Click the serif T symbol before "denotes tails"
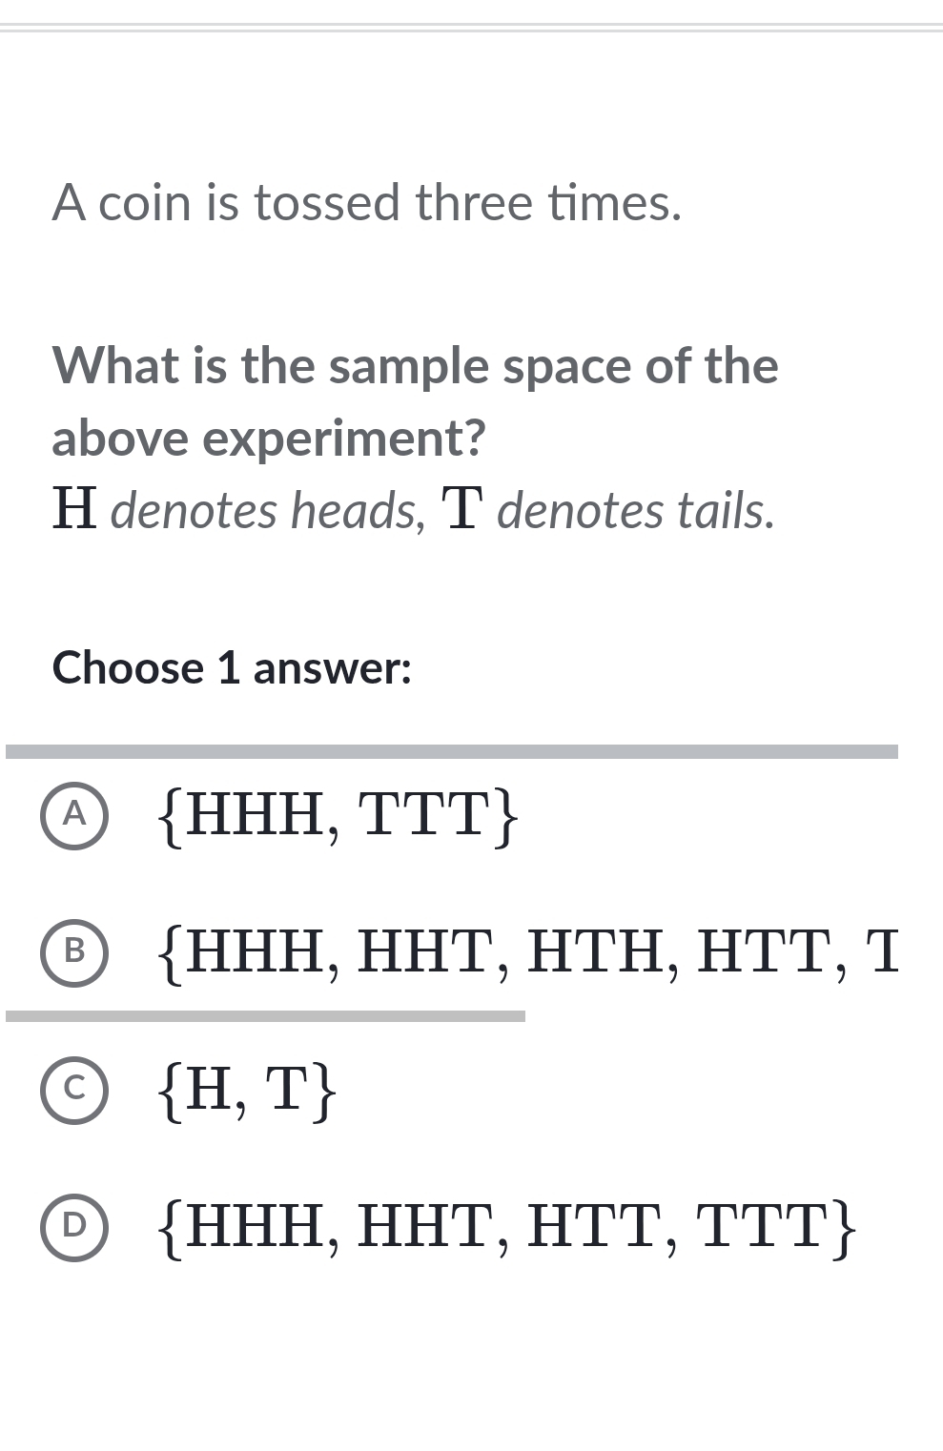 click(460, 508)
